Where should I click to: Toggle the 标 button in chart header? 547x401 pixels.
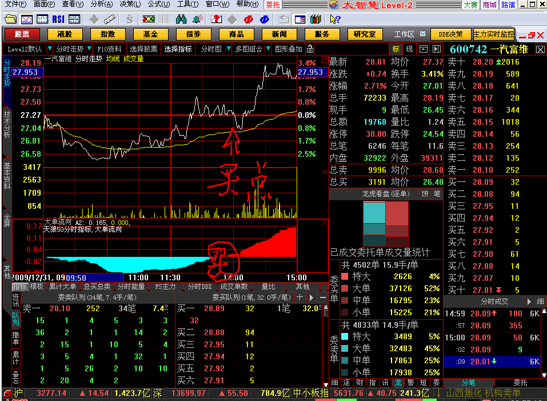tap(396, 49)
